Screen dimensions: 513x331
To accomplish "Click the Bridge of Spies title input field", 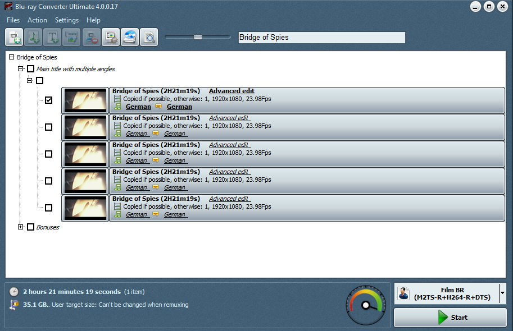I will point(321,37).
